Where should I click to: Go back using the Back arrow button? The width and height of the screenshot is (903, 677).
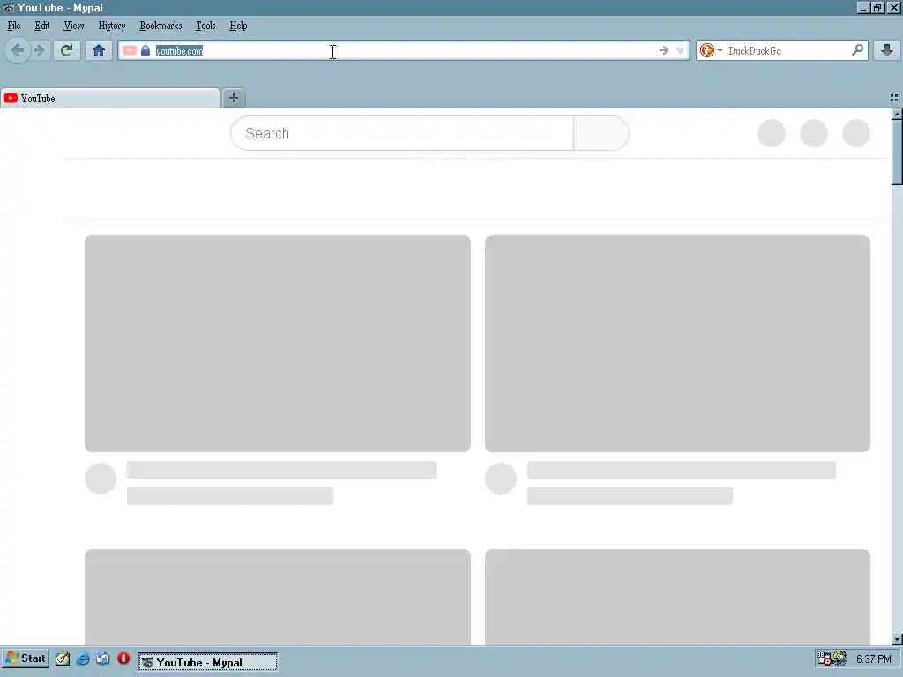[x=18, y=50]
